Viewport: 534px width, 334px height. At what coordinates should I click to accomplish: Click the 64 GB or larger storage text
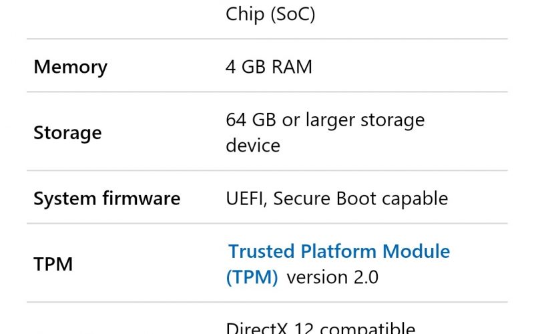click(x=325, y=120)
